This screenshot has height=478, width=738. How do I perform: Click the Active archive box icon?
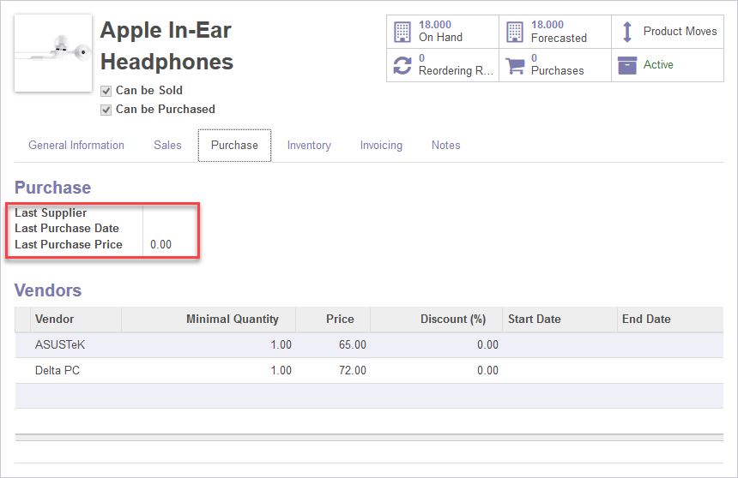click(627, 65)
